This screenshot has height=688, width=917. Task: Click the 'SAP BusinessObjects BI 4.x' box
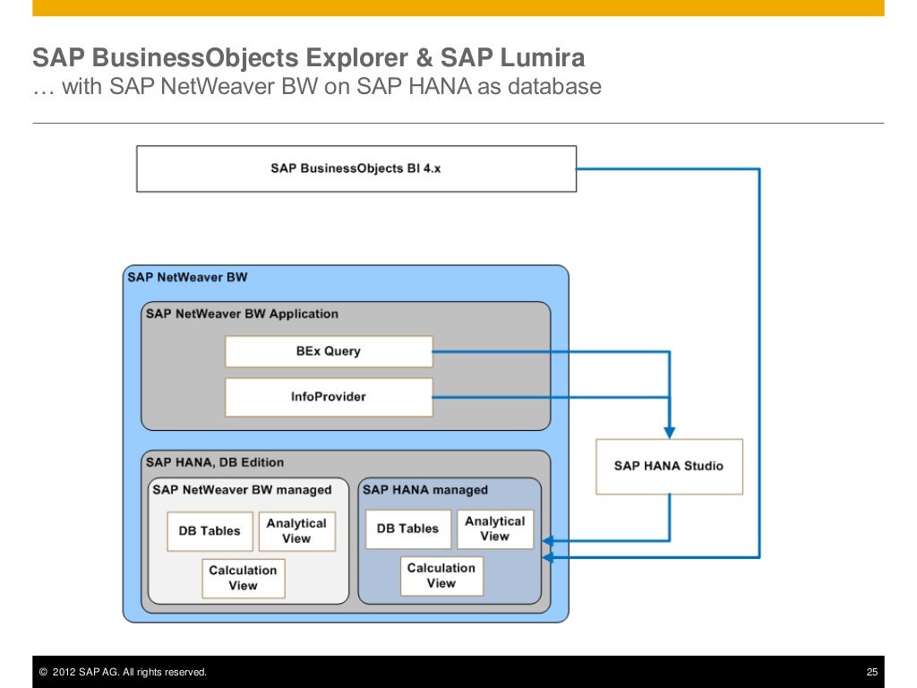click(356, 168)
